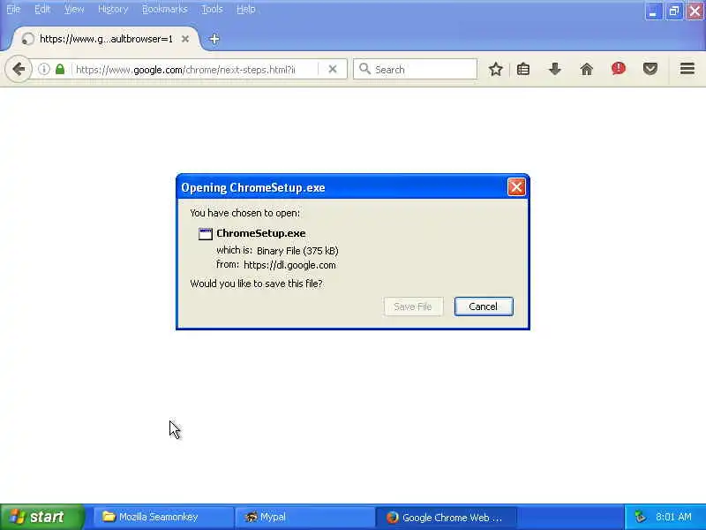Click the ChromeSetup.exe file name text
The height and width of the screenshot is (530, 706).
[x=260, y=233]
